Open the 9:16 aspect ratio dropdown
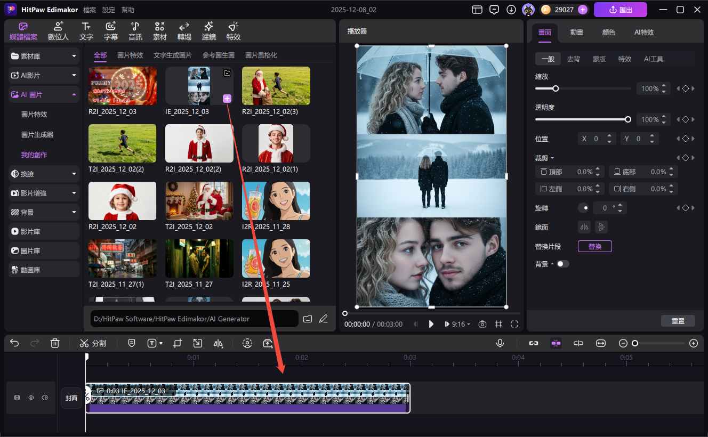 point(457,324)
